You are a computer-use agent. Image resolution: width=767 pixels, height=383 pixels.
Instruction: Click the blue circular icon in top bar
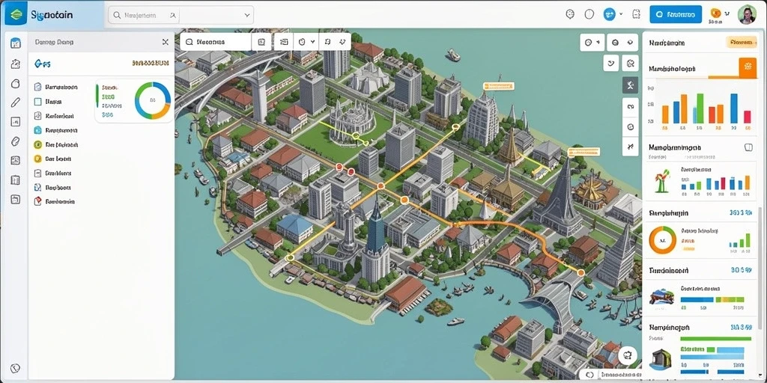pyautogui.click(x=610, y=14)
